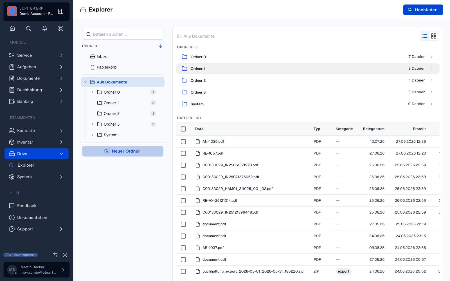Click the Neuer Ordner button
Viewport: 450px width, 281px height.
coord(123,151)
